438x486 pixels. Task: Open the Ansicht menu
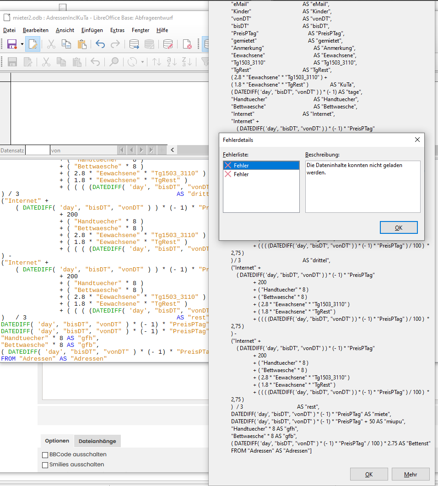tap(65, 30)
